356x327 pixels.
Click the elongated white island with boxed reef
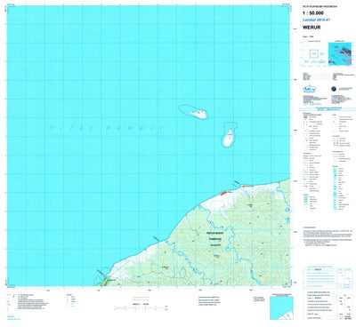click(229, 137)
